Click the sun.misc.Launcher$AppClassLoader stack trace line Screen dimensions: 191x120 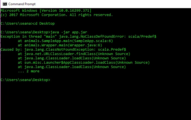coord(84,63)
